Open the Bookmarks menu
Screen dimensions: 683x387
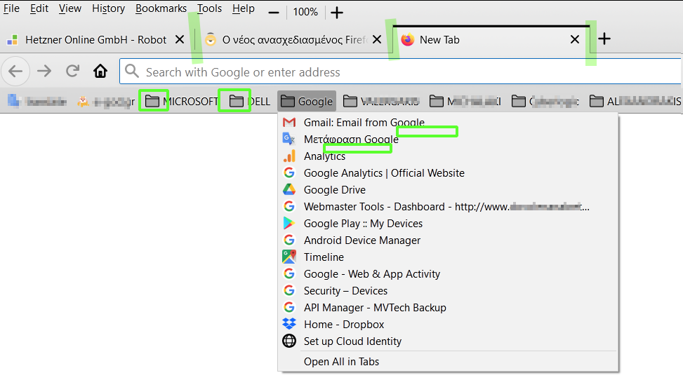tap(161, 8)
